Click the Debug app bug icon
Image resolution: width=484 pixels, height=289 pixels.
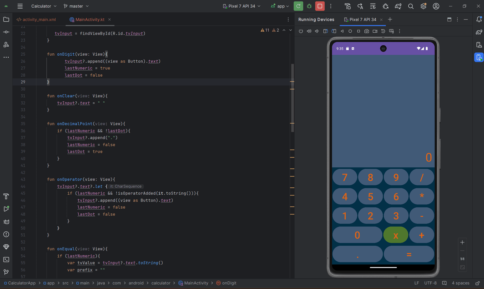(309, 6)
